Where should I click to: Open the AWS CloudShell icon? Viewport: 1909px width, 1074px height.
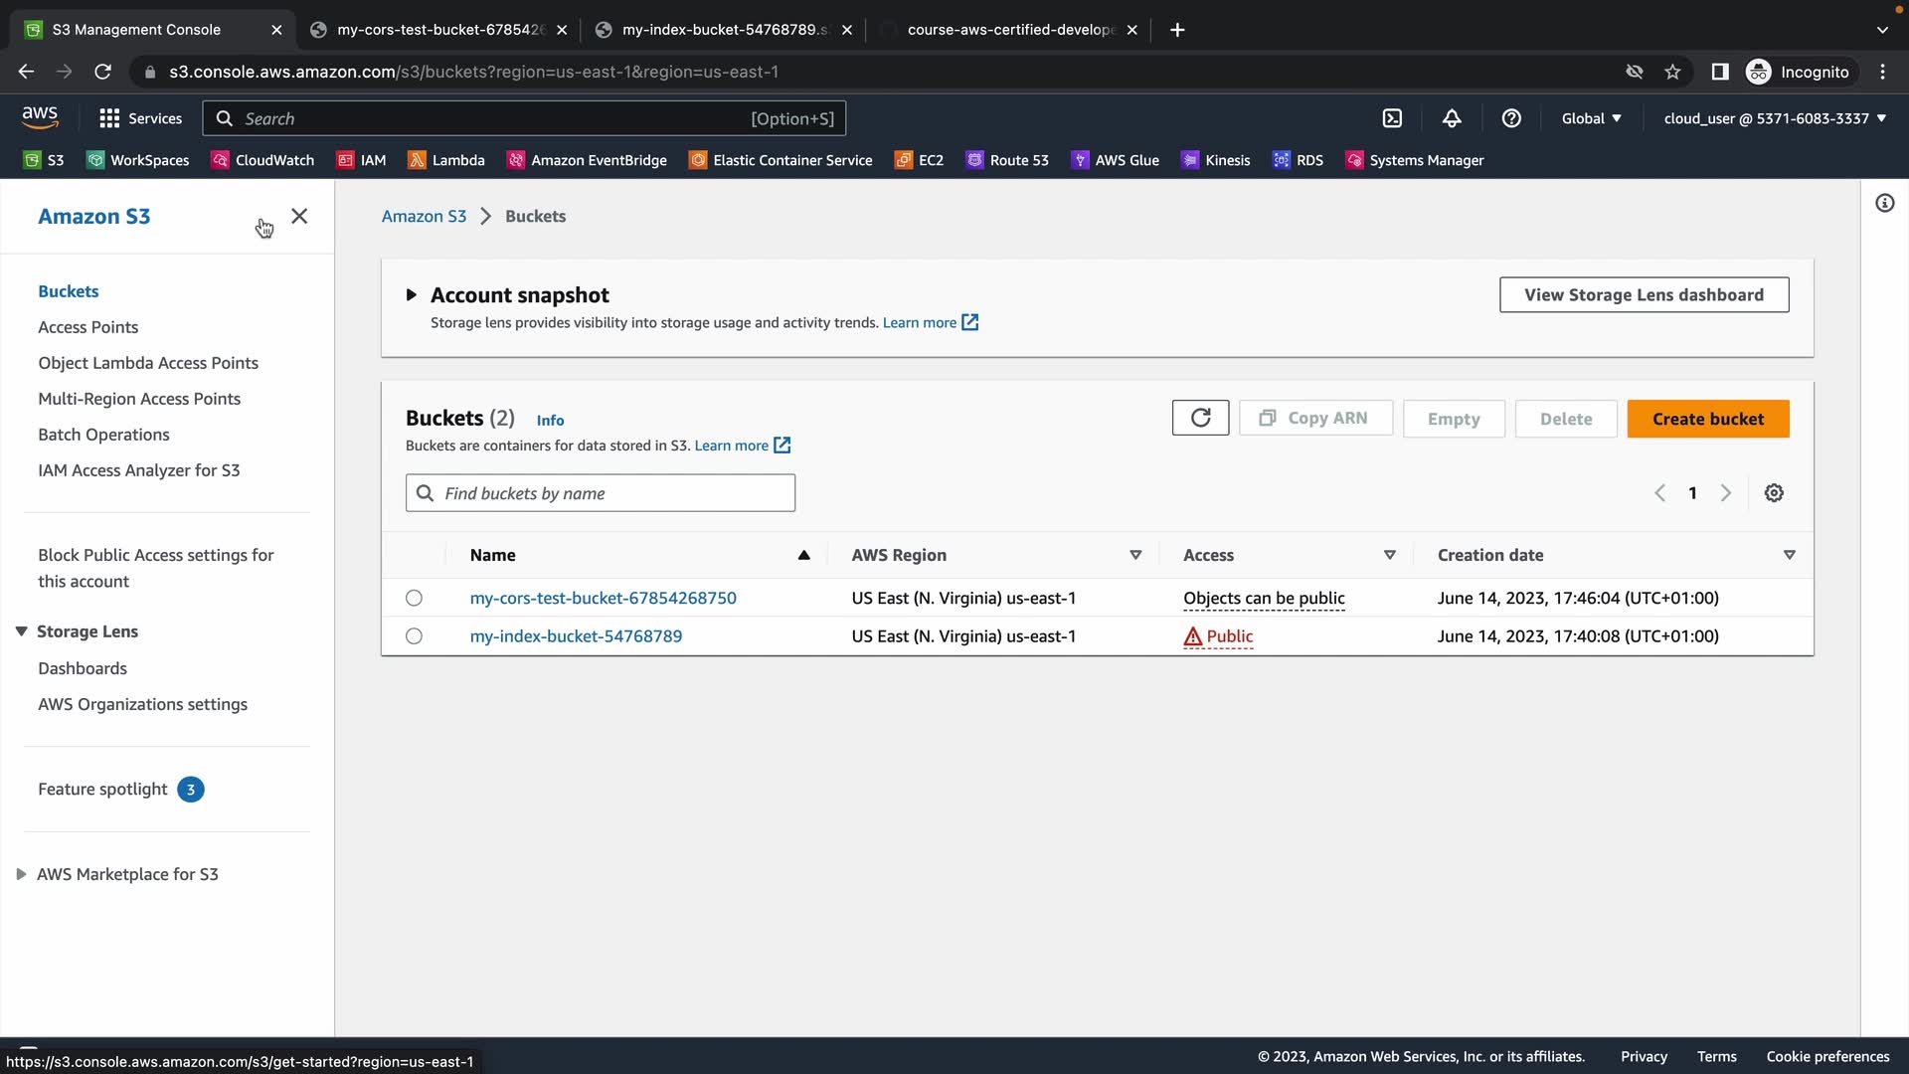(1392, 118)
